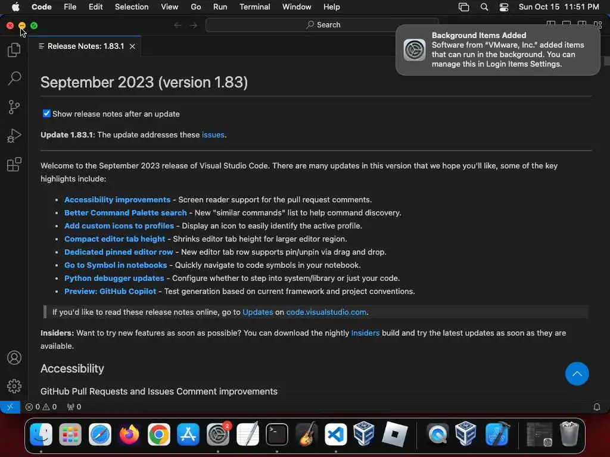Follow the Updates link
The image size is (610, 457).
pyautogui.click(x=257, y=312)
